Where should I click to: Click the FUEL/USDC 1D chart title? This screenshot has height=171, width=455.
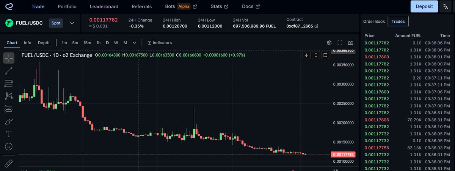coord(57,55)
